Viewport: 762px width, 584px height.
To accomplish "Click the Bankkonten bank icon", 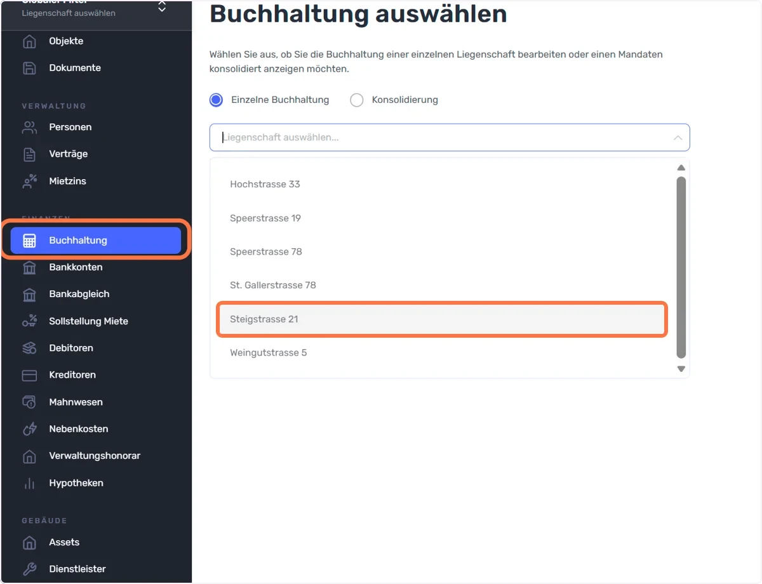I will (29, 267).
